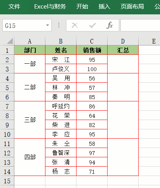Image resolution: width=160 pixels, height=188 pixels.
Task: Select the merged 二部 cell
Action: click(30, 87)
